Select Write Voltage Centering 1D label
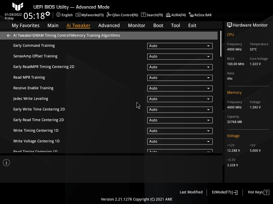Image resolution: width=273 pixels, height=204 pixels. pos(36,141)
